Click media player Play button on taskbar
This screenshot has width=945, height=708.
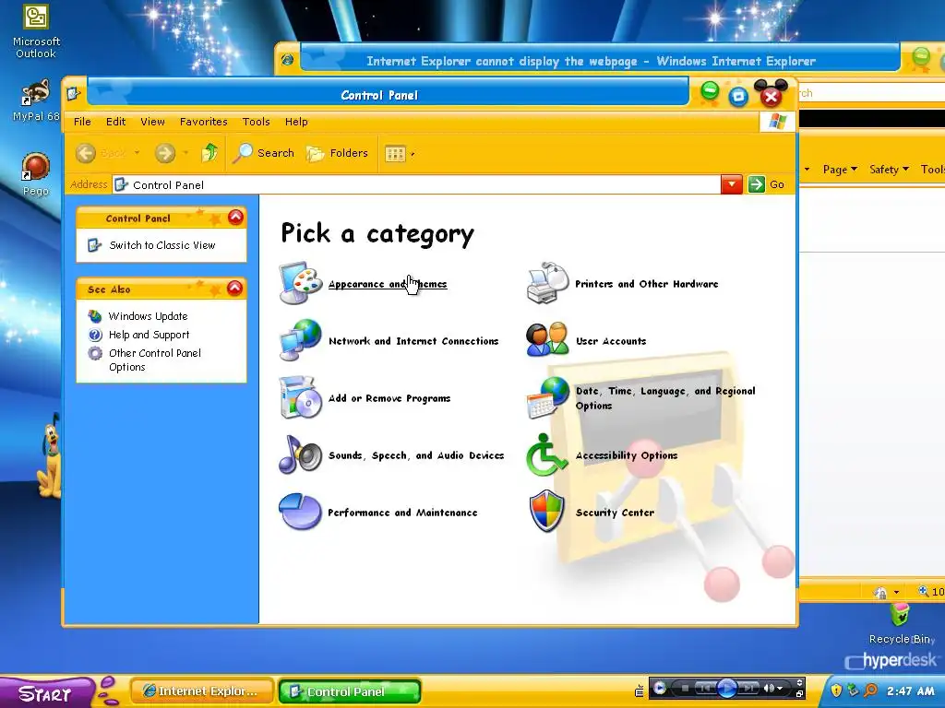pyautogui.click(x=727, y=688)
